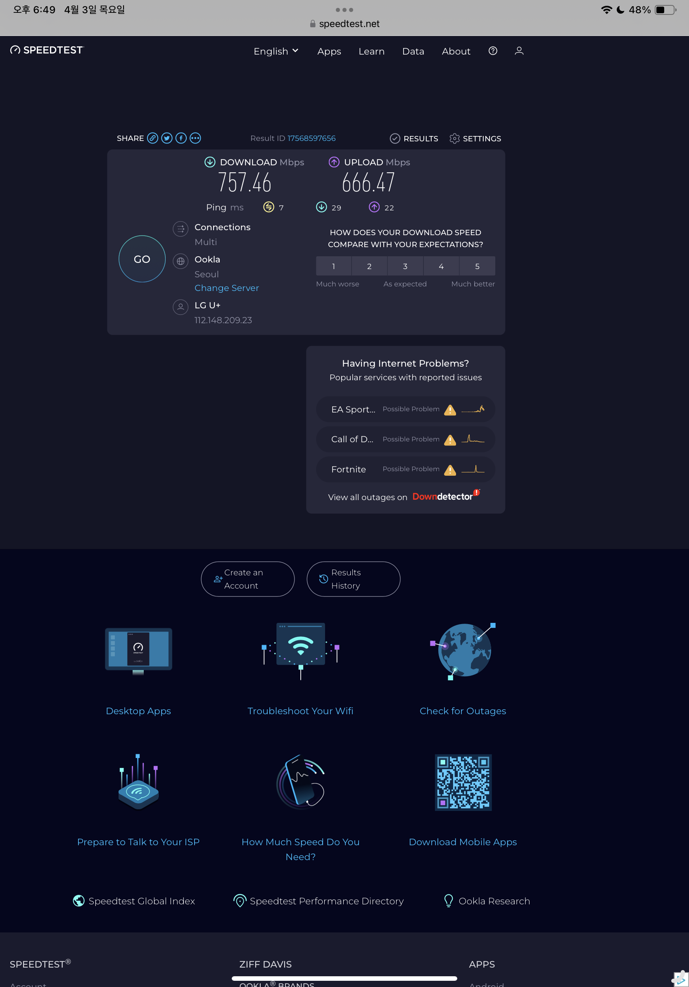Start a test with the GO button

tap(142, 259)
